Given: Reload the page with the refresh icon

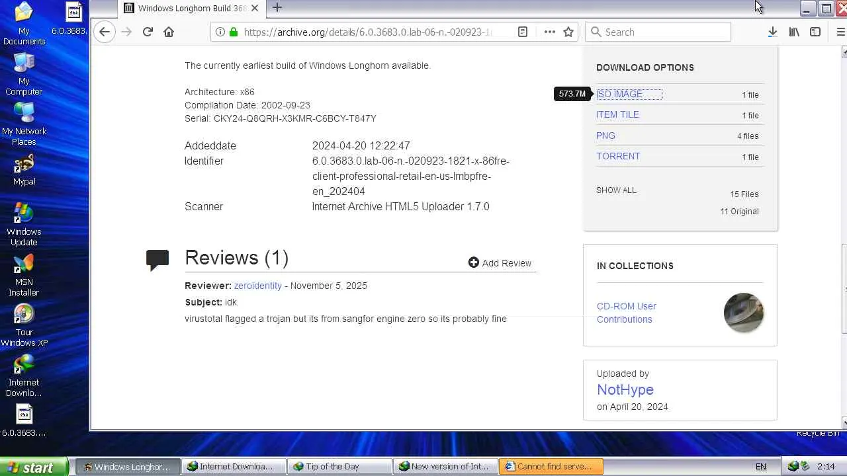Looking at the screenshot, I should click(x=148, y=32).
